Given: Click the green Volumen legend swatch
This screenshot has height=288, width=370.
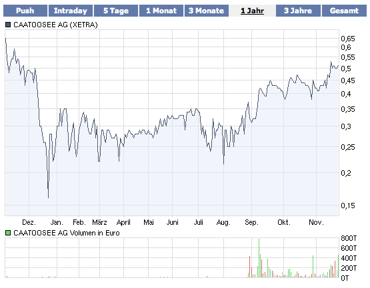Looking at the screenshot, I should 8,233.
